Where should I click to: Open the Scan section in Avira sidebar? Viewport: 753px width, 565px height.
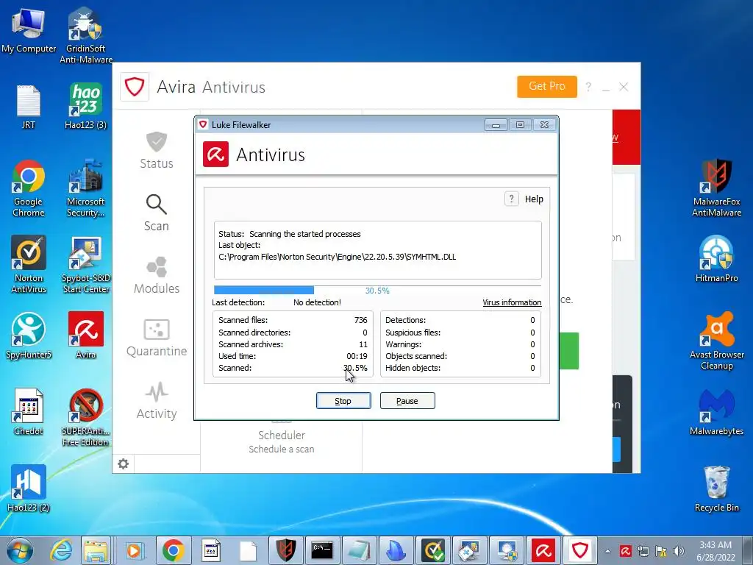click(157, 213)
